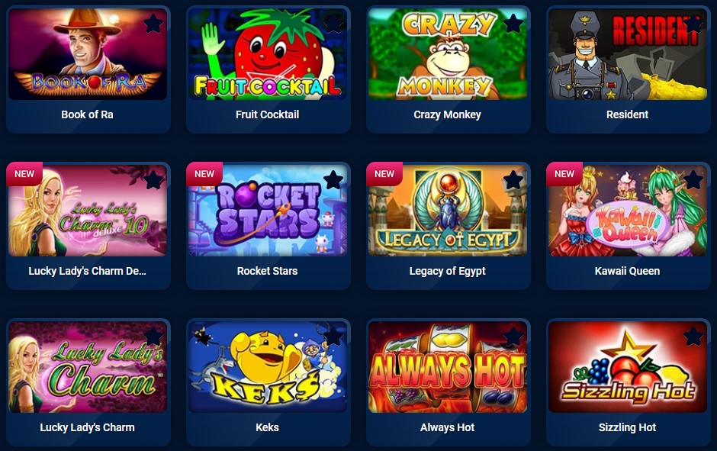The image size is (717, 451).
Task: Click the Resident game title
Action: click(627, 114)
